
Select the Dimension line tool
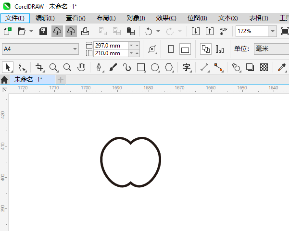pyautogui.click(x=204, y=68)
